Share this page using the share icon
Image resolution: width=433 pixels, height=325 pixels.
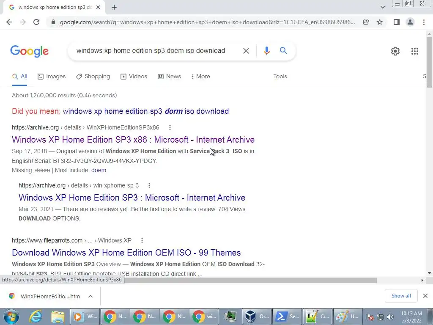366,22
